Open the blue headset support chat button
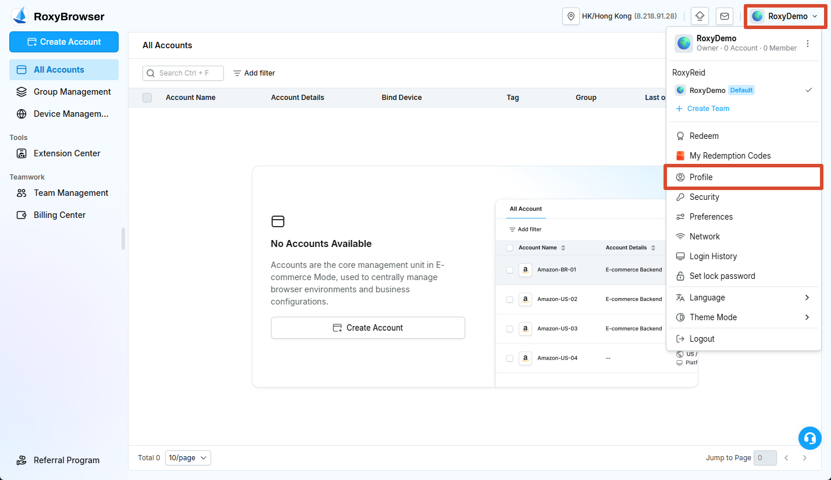The image size is (831, 480). click(x=810, y=438)
